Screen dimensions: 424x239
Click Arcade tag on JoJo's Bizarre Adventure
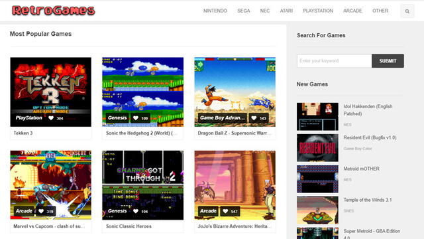tap(208, 211)
